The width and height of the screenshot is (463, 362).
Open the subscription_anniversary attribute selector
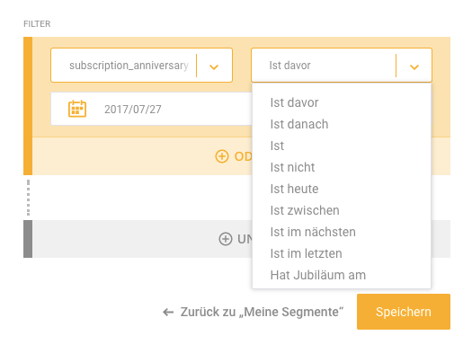tap(141, 65)
